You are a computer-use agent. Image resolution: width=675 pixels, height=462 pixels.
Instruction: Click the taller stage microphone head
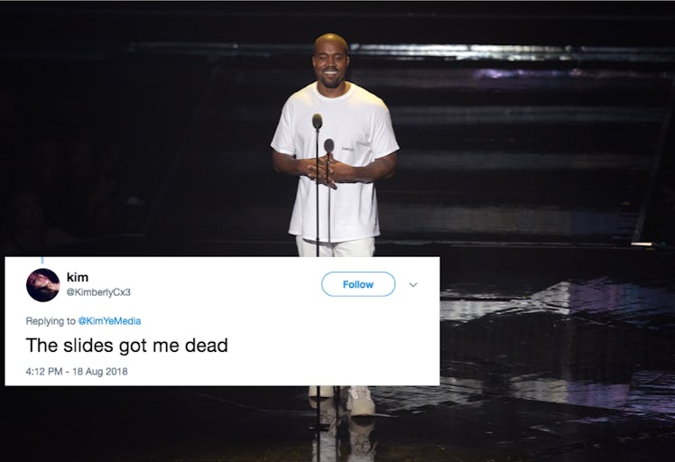coord(318,122)
